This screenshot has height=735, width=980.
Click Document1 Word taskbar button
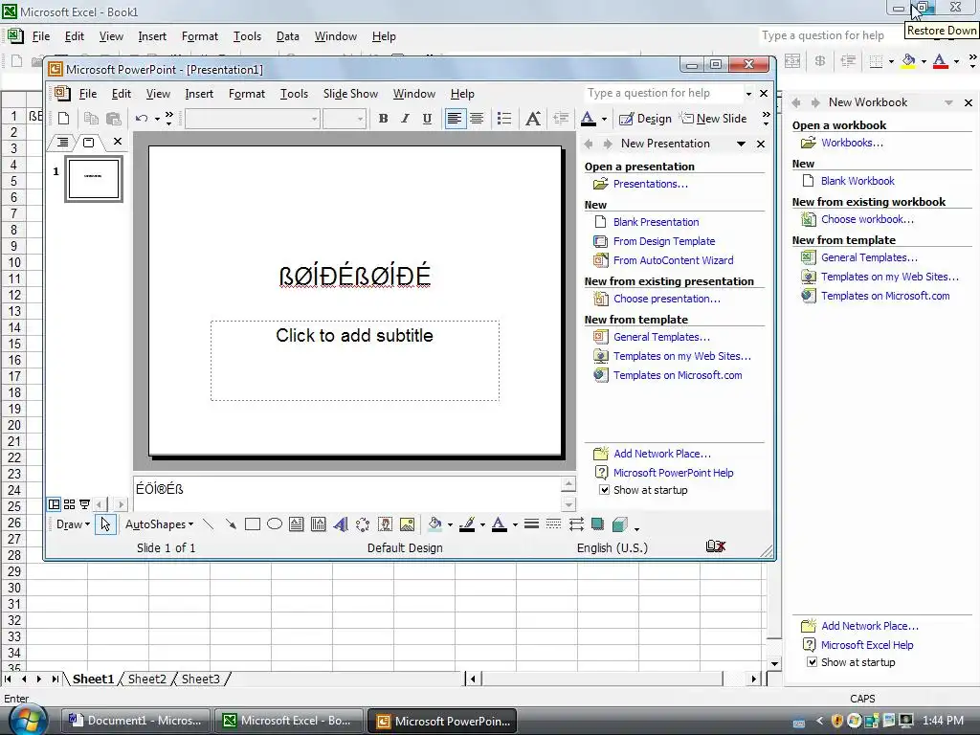point(137,721)
